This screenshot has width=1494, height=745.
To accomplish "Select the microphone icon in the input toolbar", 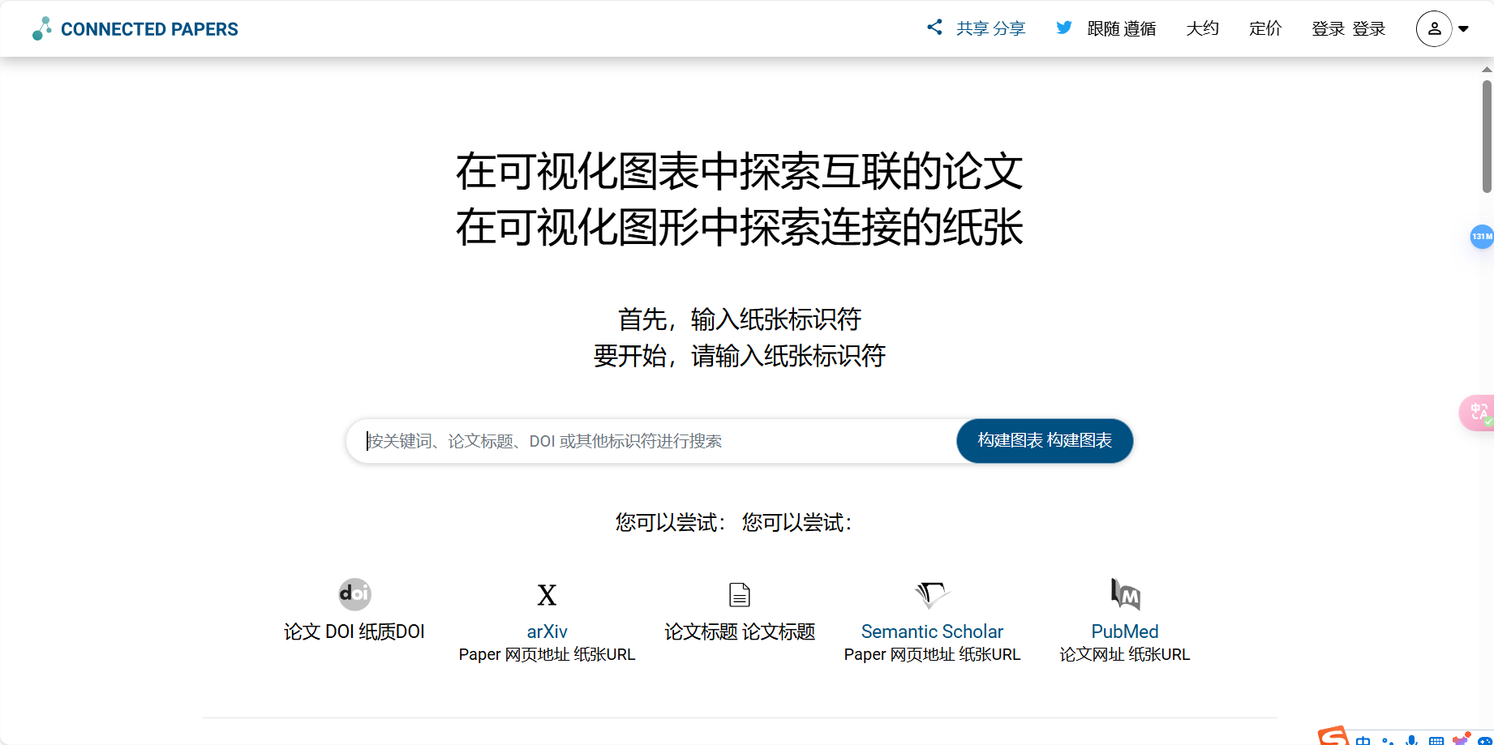I will pos(1412,739).
